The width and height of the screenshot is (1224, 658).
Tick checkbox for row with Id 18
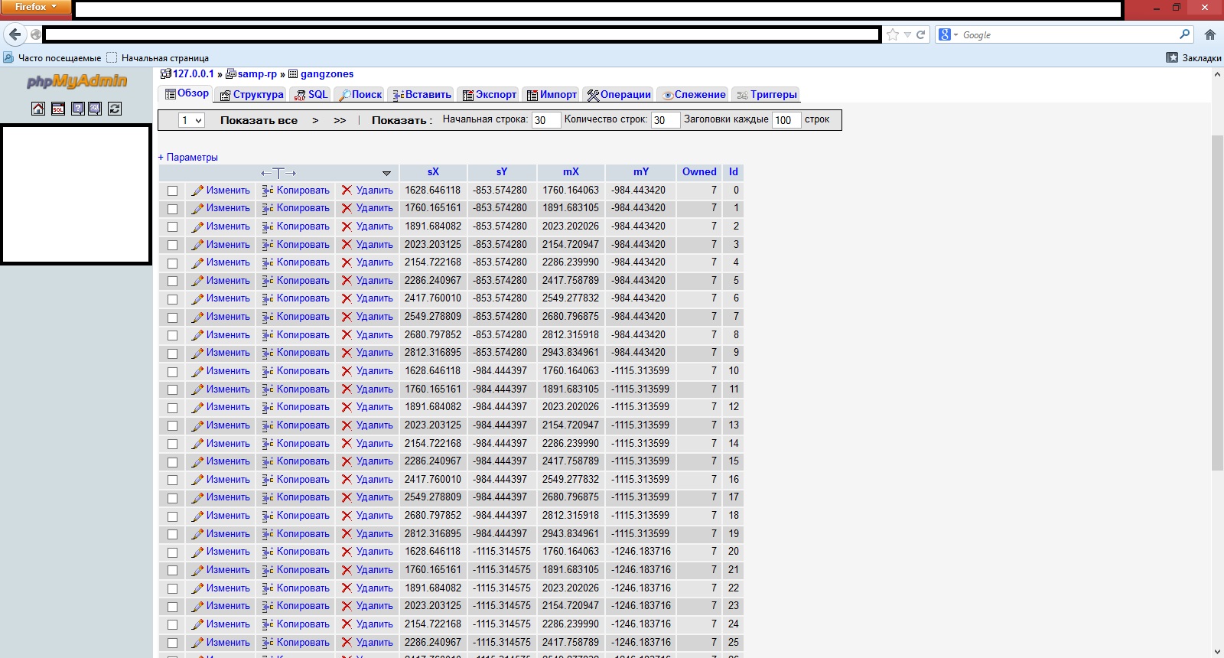point(172,516)
